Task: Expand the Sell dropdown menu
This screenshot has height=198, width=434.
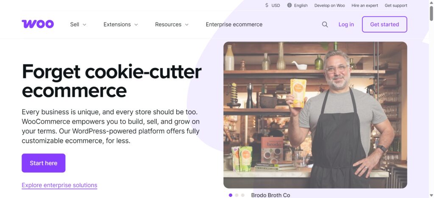Action: tap(78, 25)
